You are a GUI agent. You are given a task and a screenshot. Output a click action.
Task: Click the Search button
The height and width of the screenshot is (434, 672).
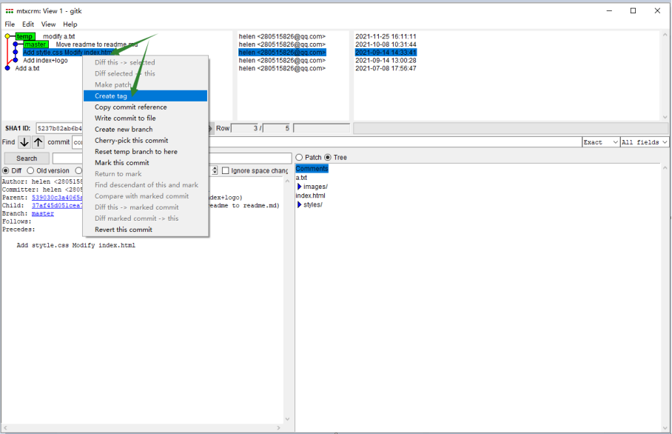(x=27, y=158)
